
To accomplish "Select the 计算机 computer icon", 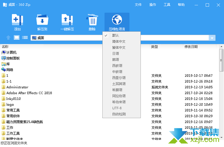I will [3, 53].
